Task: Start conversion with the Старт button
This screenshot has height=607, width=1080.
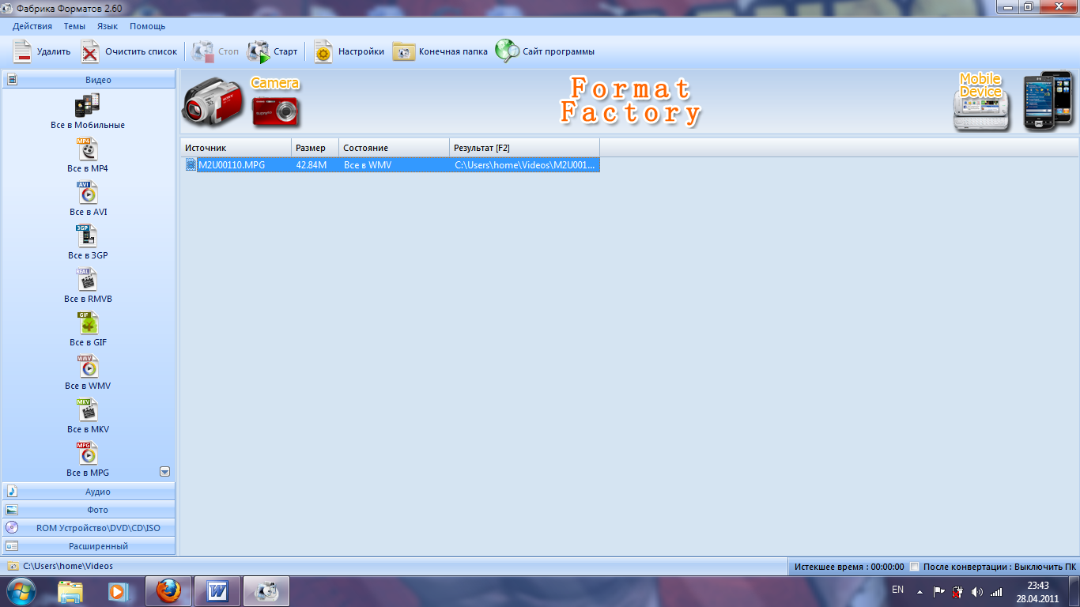Action: point(272,51)
